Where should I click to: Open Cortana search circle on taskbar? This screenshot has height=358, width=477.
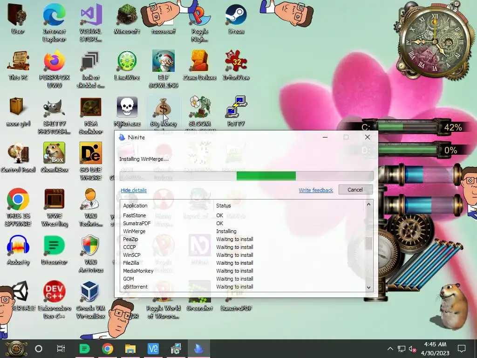click(x=39, y=349)
